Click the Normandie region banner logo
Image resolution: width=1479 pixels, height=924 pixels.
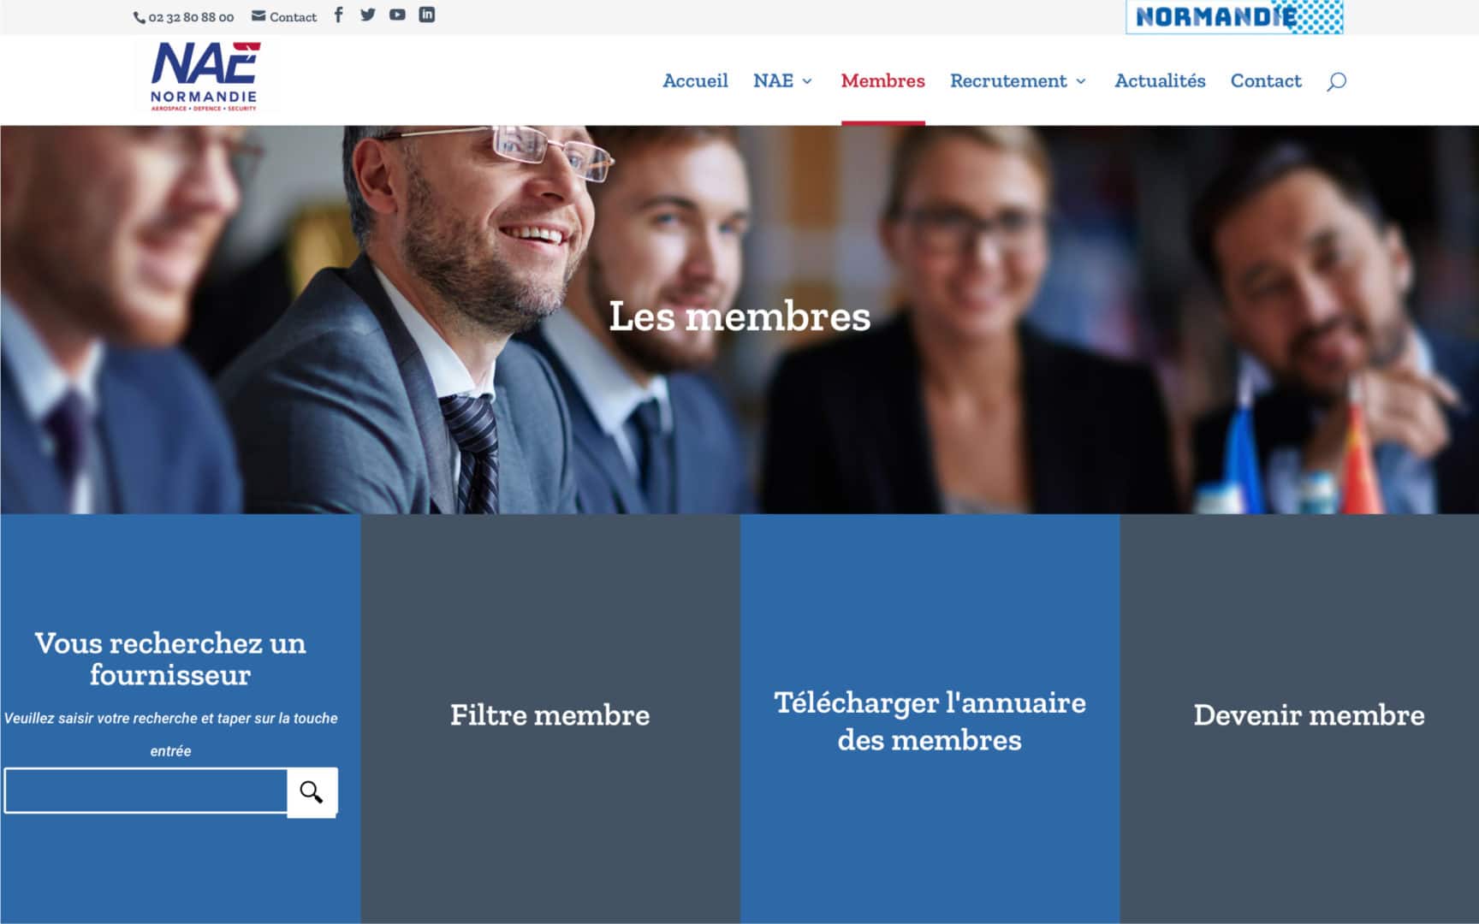pos(1234,16)
